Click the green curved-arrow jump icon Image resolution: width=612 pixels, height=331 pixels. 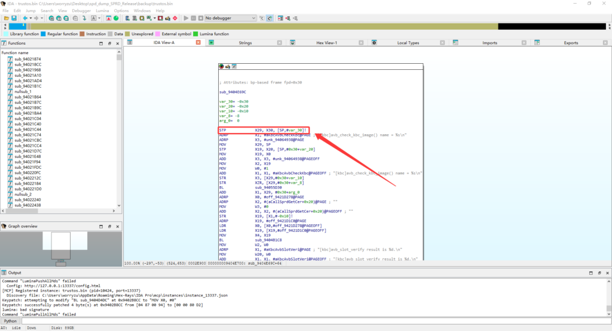coord(84,18)
